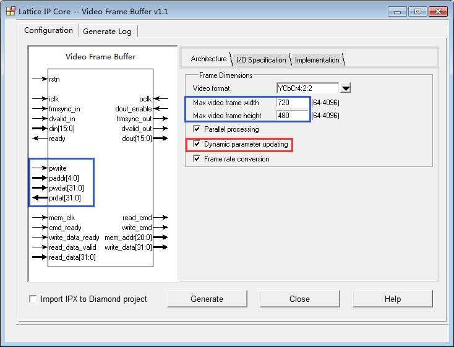The image size is (454, 347).
Task: Click the Video Frame Buffer diagram title
Action: pyautogui.click(x=100, y=56)
